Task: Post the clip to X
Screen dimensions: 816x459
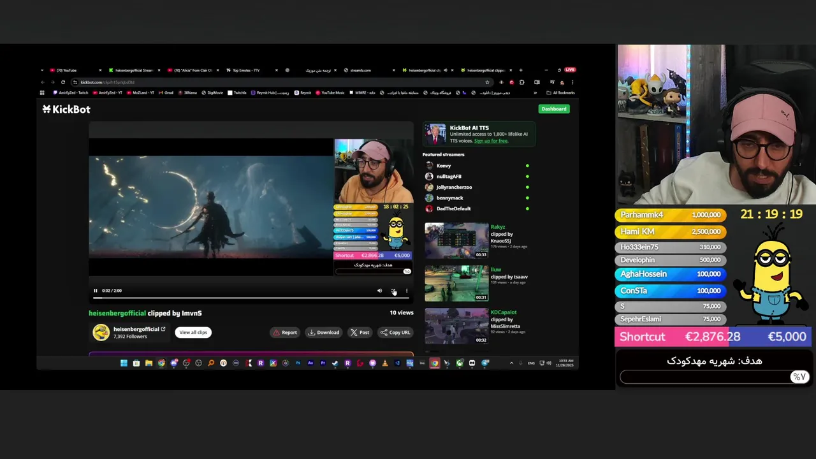Action: (x=360, y=332)
